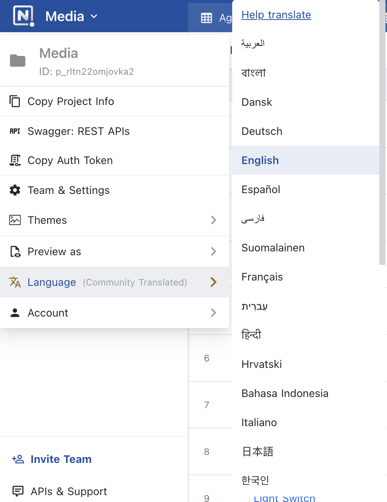Click the NocoDB logo icon

24,16
